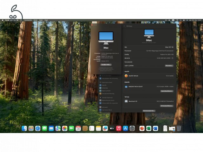Screen dimensions: 203x152
Task: Click the Rendszerjelentés button
Action: click(149, 111)
